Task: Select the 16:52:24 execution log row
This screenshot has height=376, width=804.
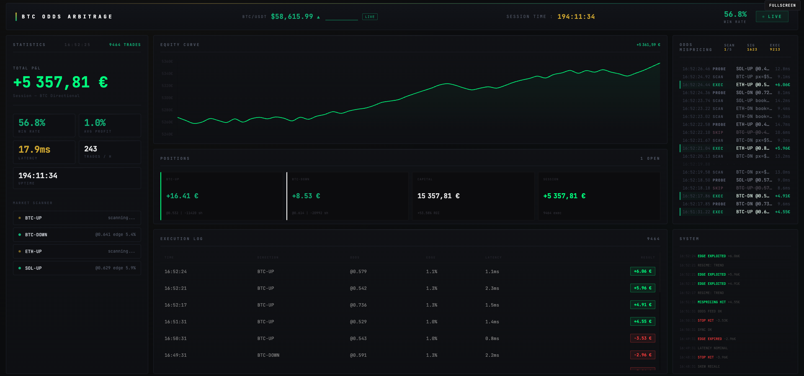Action: pyautogui.click(x=410, y=271)
